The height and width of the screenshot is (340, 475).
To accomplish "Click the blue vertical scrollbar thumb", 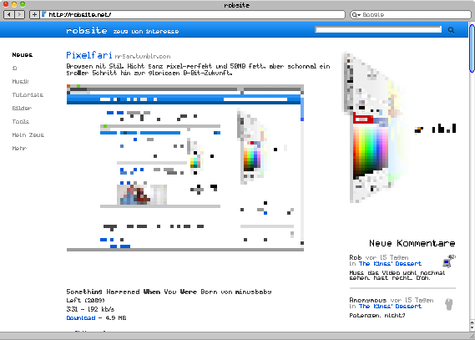I will (472, 48).
